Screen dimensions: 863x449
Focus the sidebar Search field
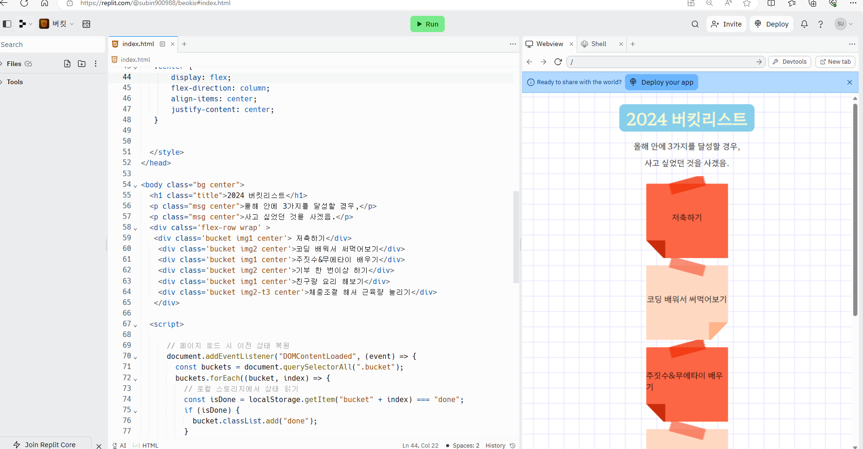[52, 45]
